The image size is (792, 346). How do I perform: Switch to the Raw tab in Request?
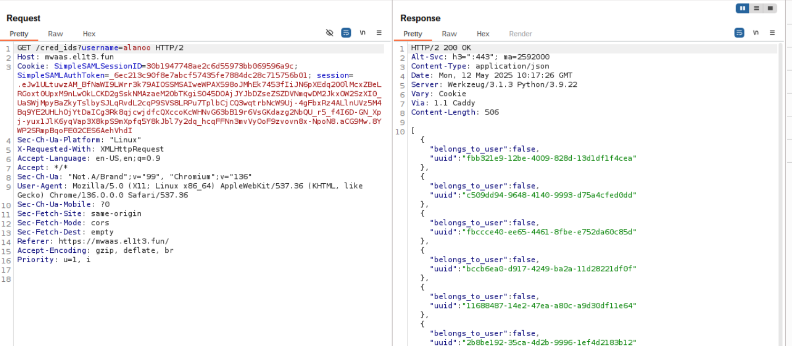click(x=55, y=34)
